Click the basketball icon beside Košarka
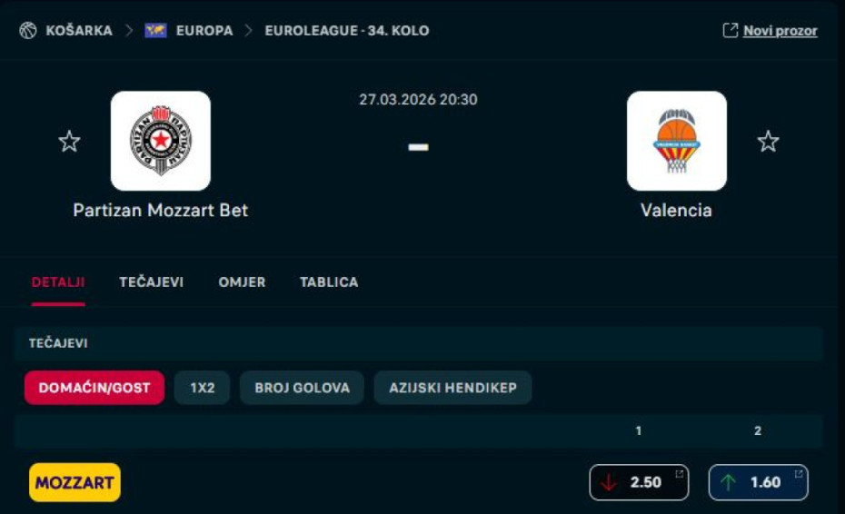 coord(28,31)
